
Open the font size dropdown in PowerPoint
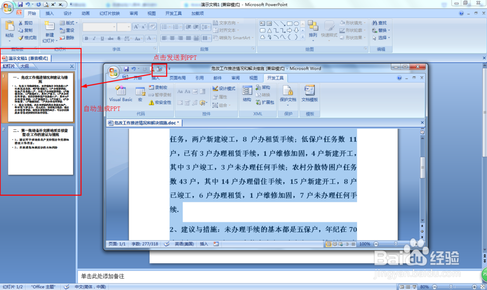[x=128, y=26]
